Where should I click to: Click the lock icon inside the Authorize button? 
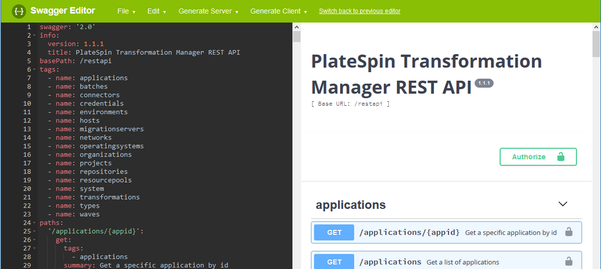[x=561, y=157]
